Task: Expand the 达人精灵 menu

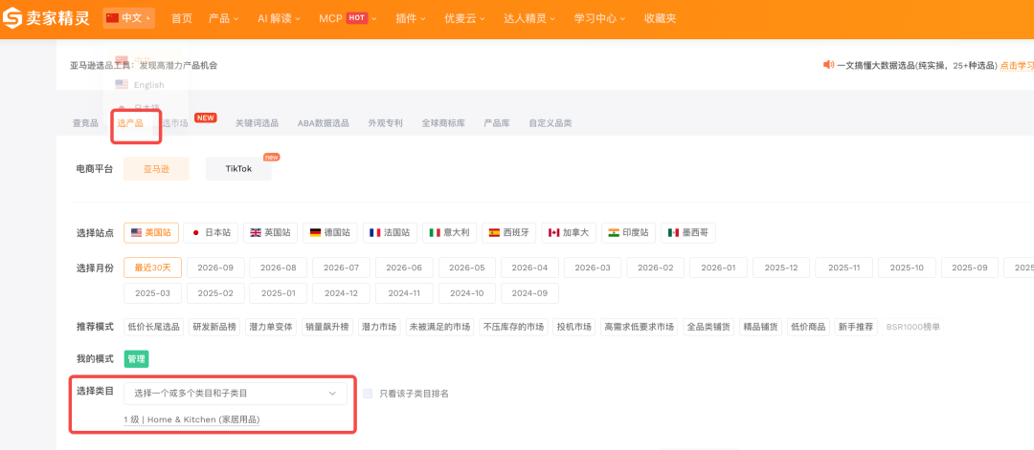Action: click(529, 18)
